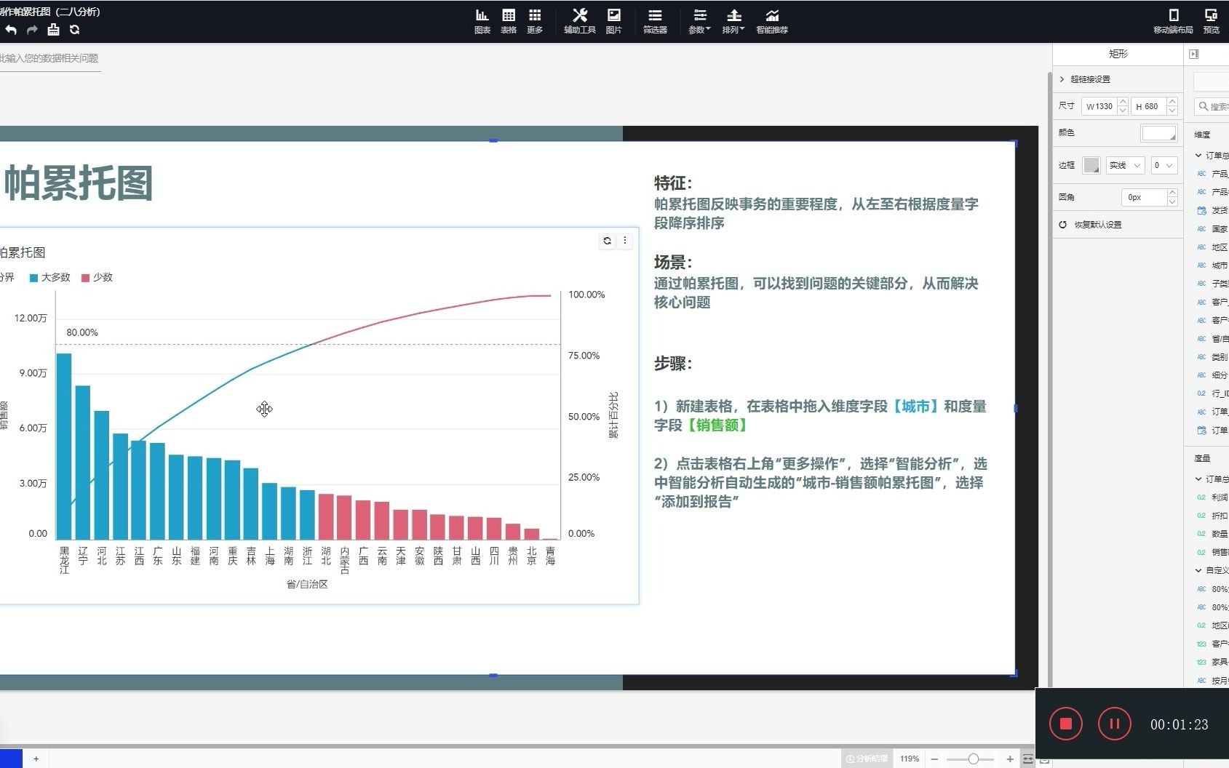Viewport: 1229px width, 768px height.
Task: Collapse the 订单 tree under 维度
Action: [1198, 155]
